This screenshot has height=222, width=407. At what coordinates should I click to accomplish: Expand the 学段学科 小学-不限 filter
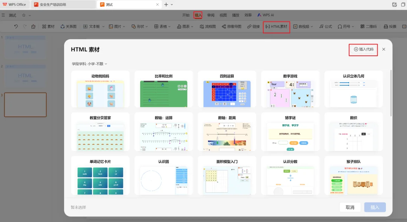pyautogui.click(x=89, y=64)
